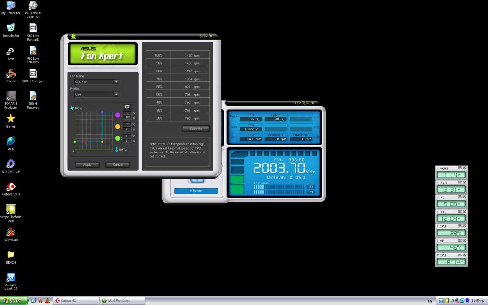Screen dimensions: 488x305
Task: Click the settings icon on +12 monitor widget
Action: [460, 211]
